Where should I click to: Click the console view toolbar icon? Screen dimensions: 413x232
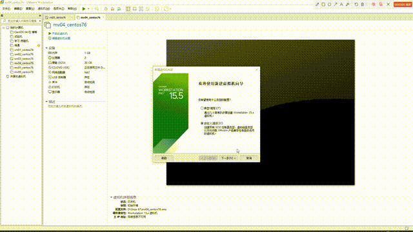click(157, 8)
